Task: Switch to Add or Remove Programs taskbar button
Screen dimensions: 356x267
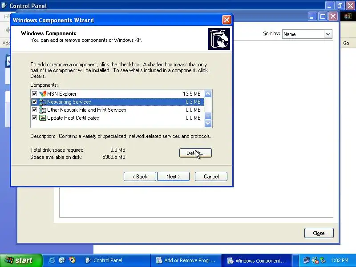Action: (x=186, y=260)
